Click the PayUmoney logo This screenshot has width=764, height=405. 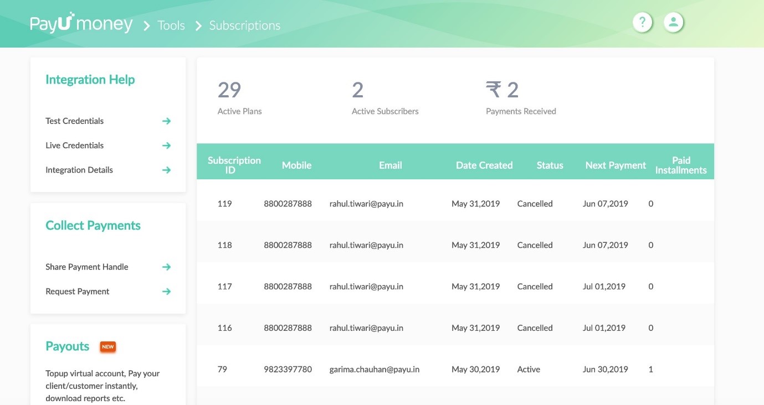click(81, 23)
